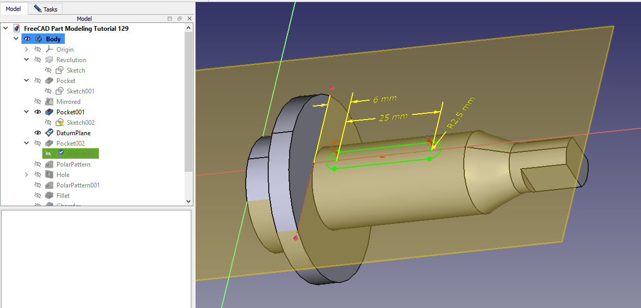
Task: Expand the Hole tree node
Action: coord(27,175)
